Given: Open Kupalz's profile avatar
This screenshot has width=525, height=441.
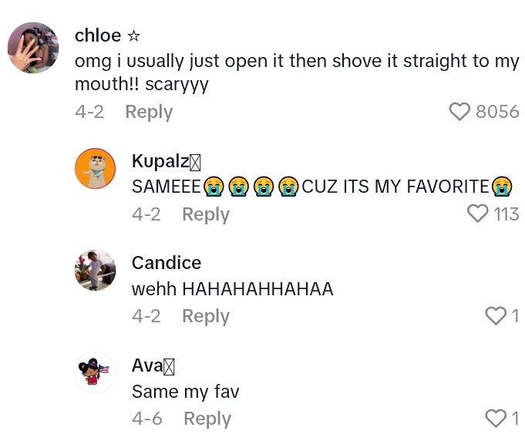Looking at the screenshot, I should click(96, 168).
